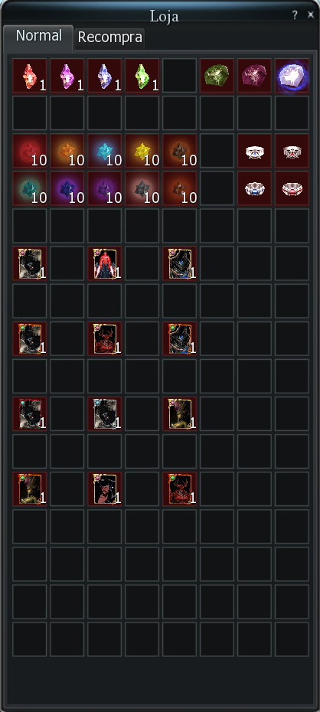The width and height of the screenshot is (320, 712).
Task: Choose the glowing white-blue orb item
Action: pyautogui.click(x=292, y=75)
